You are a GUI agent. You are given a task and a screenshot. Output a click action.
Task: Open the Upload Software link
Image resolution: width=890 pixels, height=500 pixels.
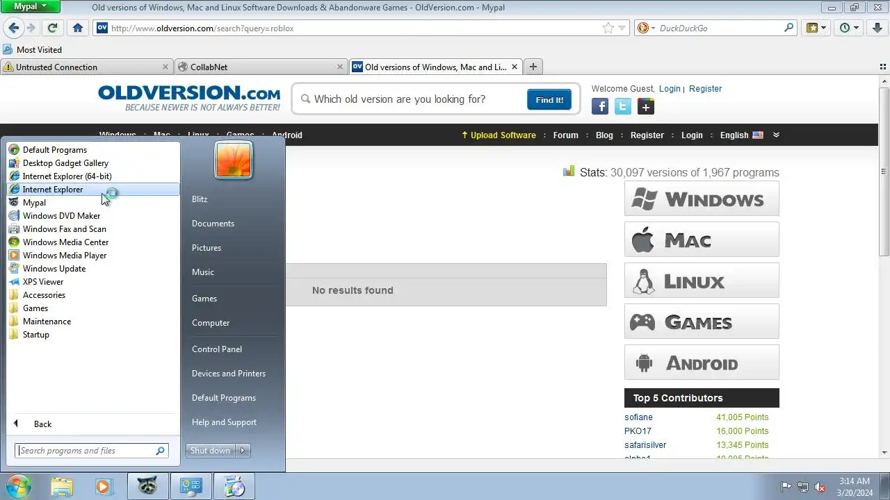point(499,135)
